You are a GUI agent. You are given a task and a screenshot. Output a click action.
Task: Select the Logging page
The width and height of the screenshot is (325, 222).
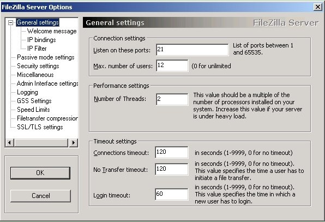(27, 92)
